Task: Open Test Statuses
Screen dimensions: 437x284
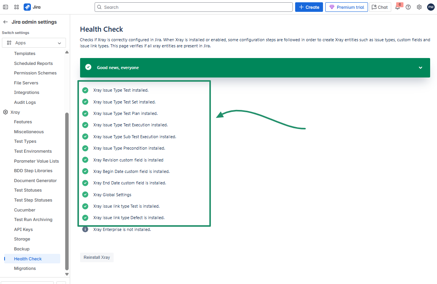Action: coord(28,190)
